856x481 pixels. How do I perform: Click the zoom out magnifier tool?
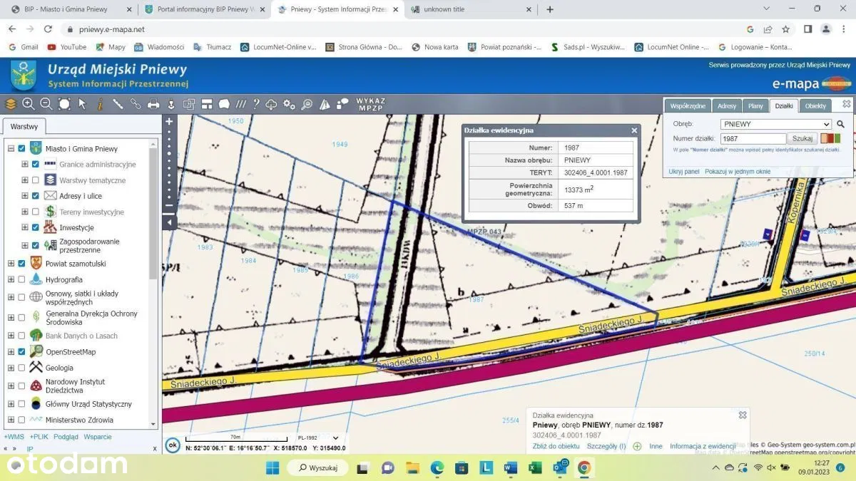tap(46, 104)
